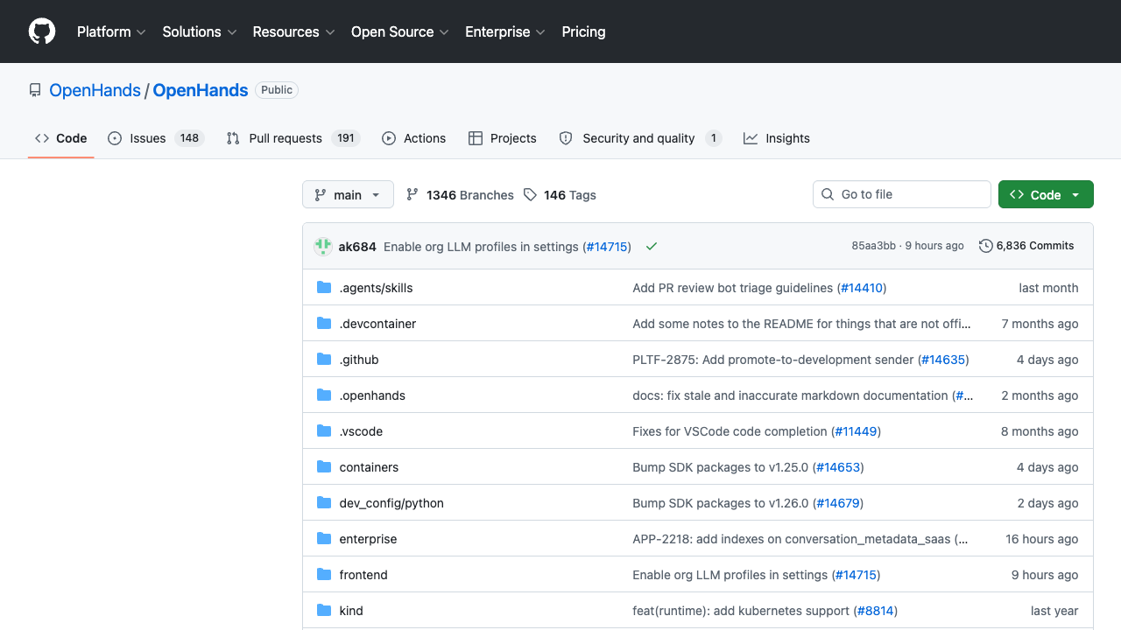Click the containers folder icon
Image resolution: width=1121 pixels, height=630 pixels.
click(324, 467)
